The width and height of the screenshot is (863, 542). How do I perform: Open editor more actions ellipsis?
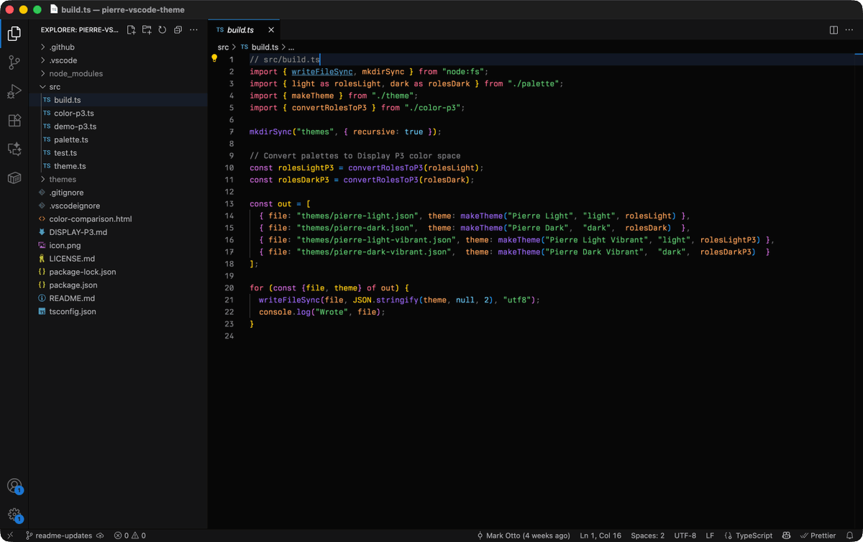click(849, 30)
